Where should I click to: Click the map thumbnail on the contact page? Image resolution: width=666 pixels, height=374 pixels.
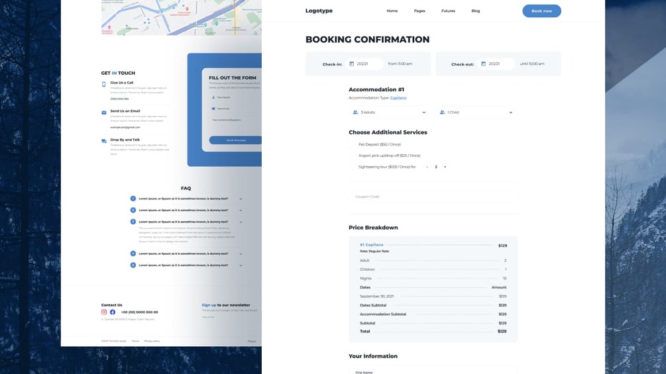point(182,17)
